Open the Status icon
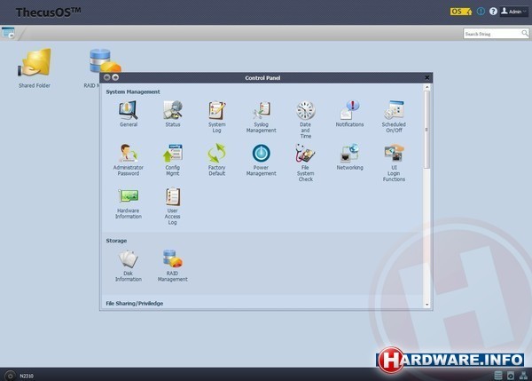 pos(173,114)
